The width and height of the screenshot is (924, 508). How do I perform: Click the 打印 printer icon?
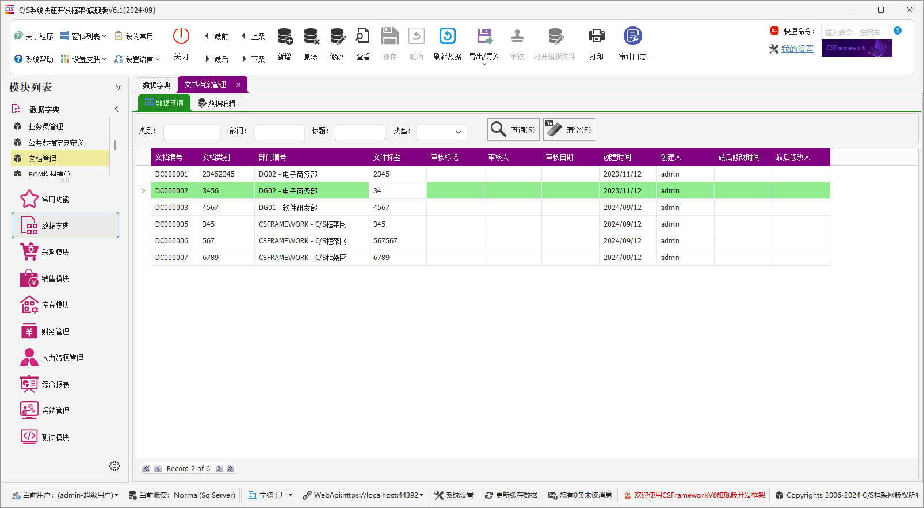[597, 36]
